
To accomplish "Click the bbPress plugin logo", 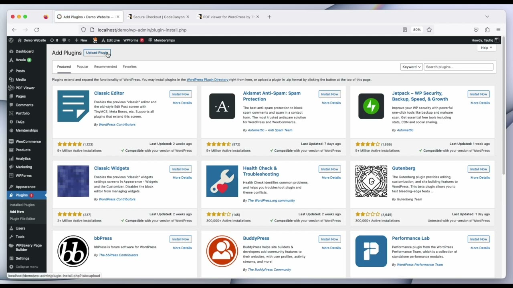I will point(73,251).
